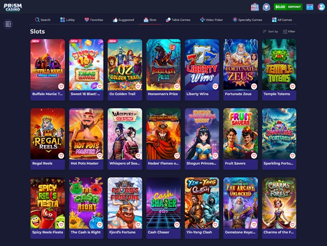This screenshot has width=327, height=246.
Task: Click the rewards trophy badge icon
Action: click(266, 7)
